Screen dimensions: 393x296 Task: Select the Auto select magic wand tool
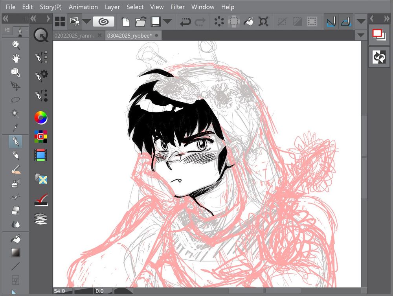tap(15, 113)
